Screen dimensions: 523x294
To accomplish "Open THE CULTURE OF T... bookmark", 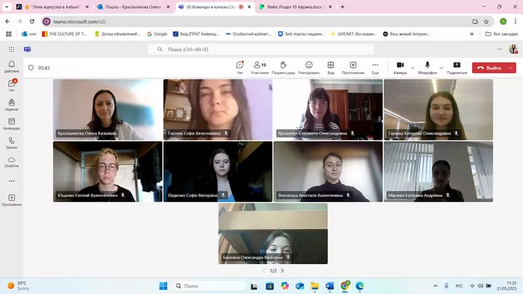I will pos(64,34).
